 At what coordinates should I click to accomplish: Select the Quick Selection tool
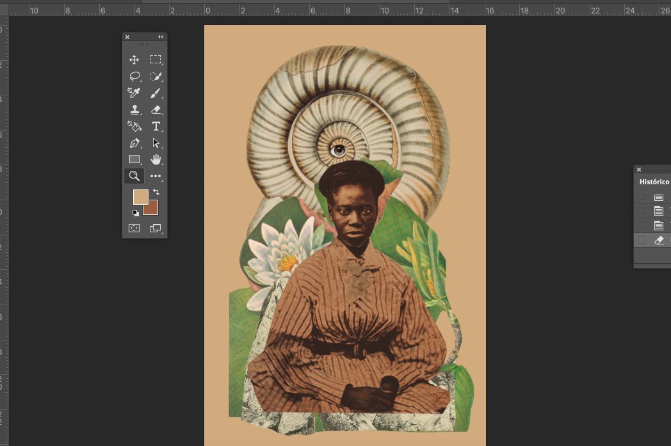point(156,77)
